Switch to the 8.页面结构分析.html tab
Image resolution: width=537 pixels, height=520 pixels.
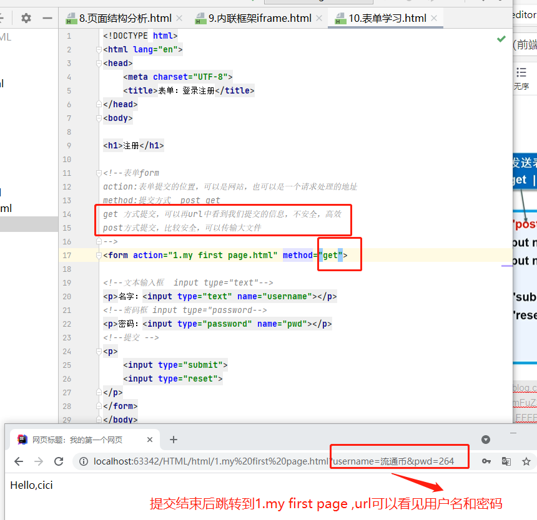(x=126, y=18)
